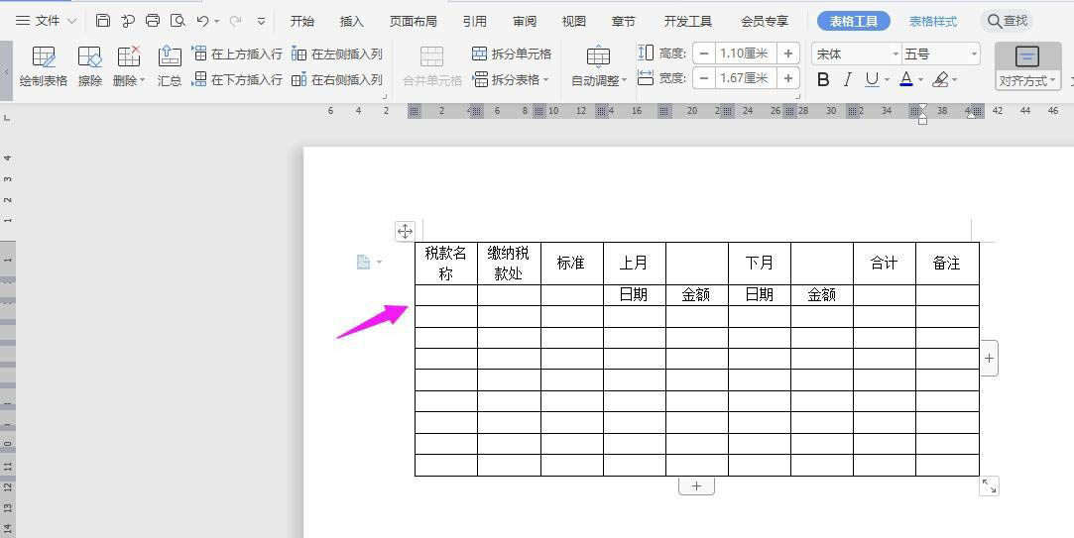Click the 汇总 button
Screen dimensions: 1074x538
170,66
